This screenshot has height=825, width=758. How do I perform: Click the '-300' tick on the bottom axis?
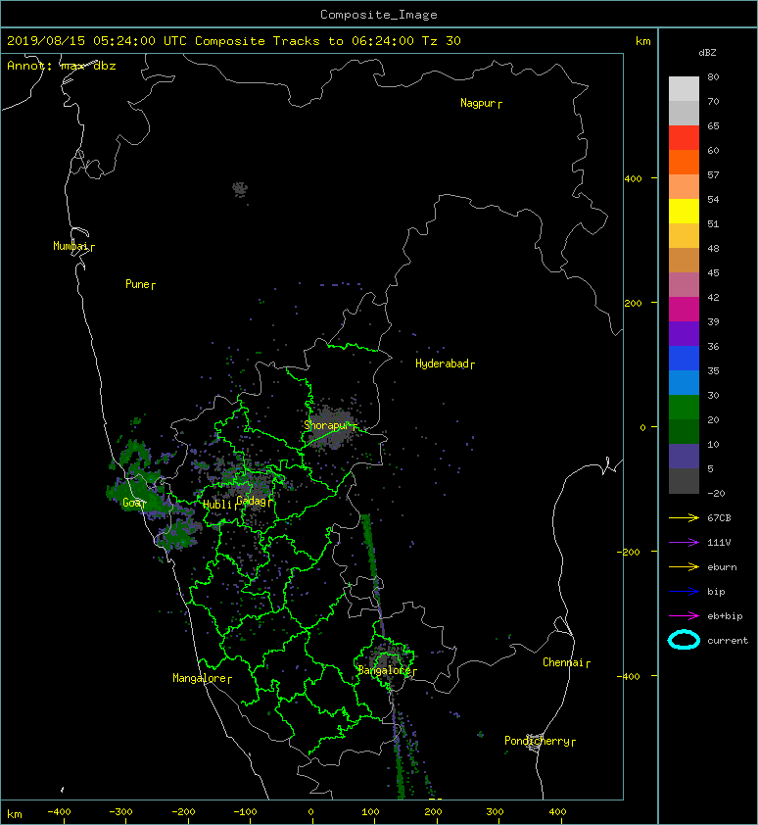point(120,812)
